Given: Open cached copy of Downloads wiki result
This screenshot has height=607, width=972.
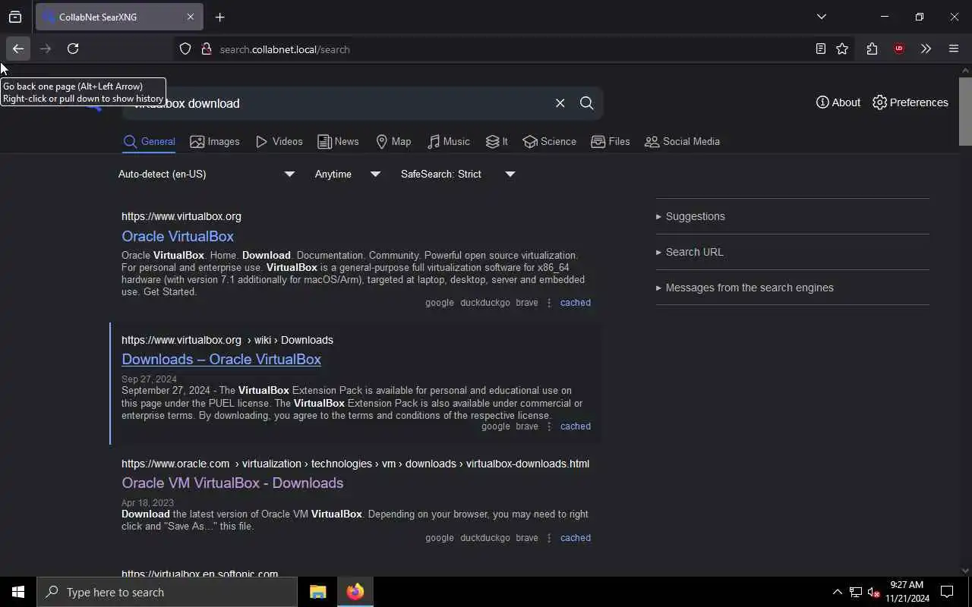Looking at the screenshot, I should point(576,426).
